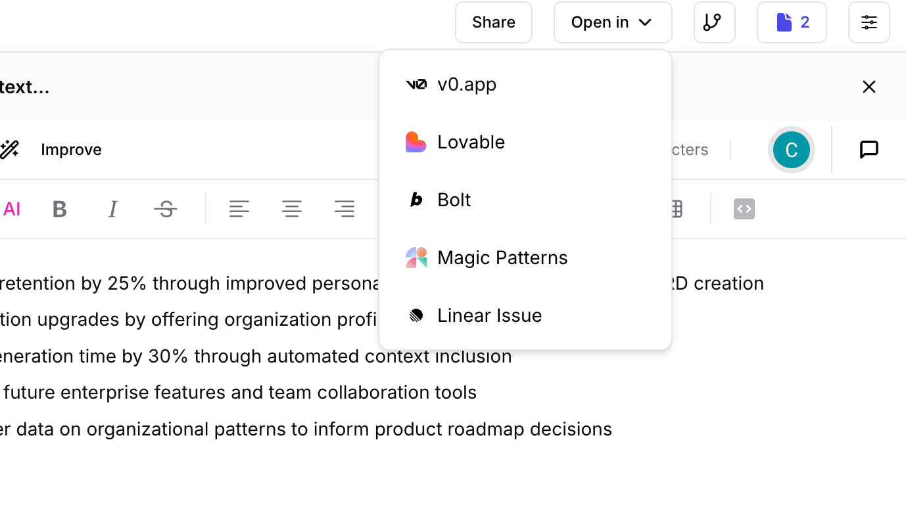Open the comments speech bubble icon
This screenshot has width=906, height=532.
(869, 150)
